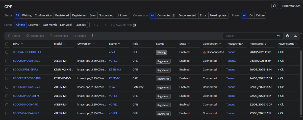Click the search icon in search field
303x120 pixels.
(279, 36)
